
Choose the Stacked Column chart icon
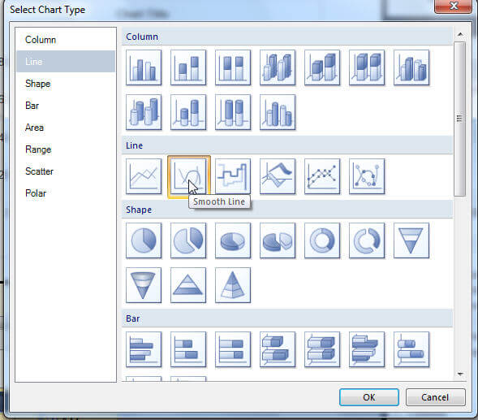click(x=188, y=67)
